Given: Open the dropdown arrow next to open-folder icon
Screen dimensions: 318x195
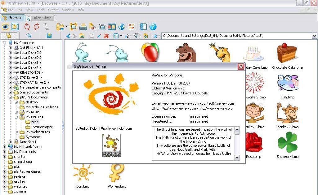Looking at the screenshot, I should [x=66, y=27].
